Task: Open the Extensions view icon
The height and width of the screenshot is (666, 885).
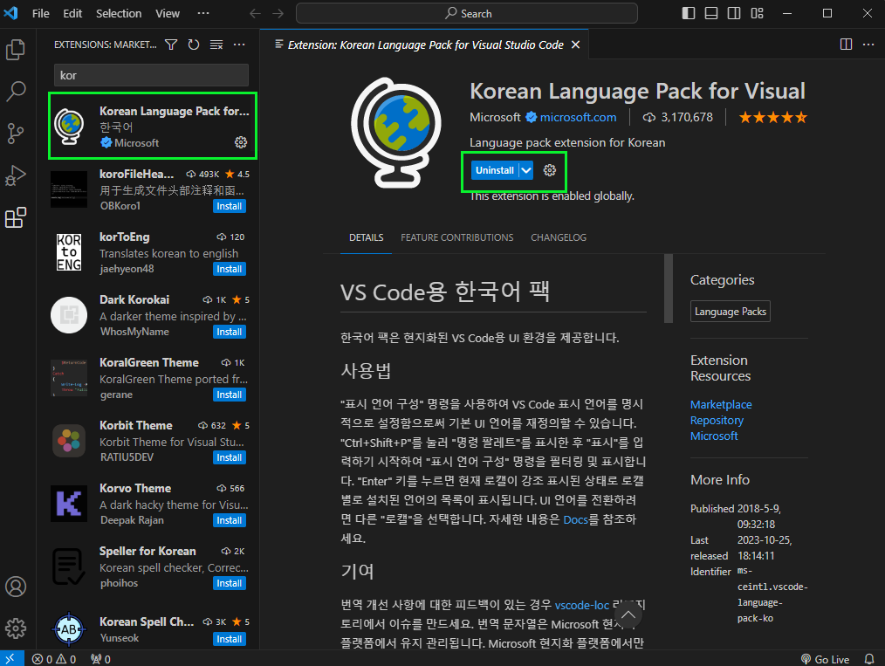Action: tap(16, 218)
